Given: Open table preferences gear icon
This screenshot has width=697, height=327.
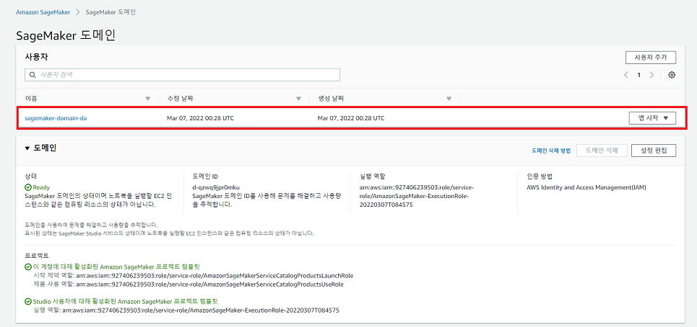Looking at the screenshot, I should 672,75.
